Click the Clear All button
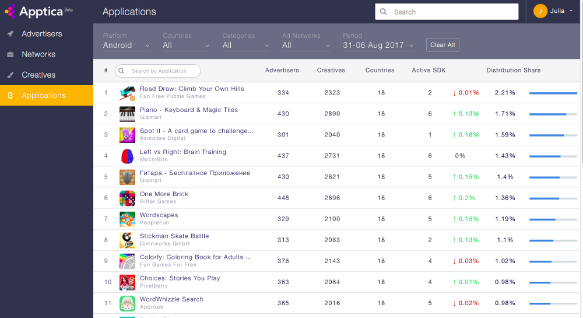This screenshot has width=583, height=318. pos(442,45)
